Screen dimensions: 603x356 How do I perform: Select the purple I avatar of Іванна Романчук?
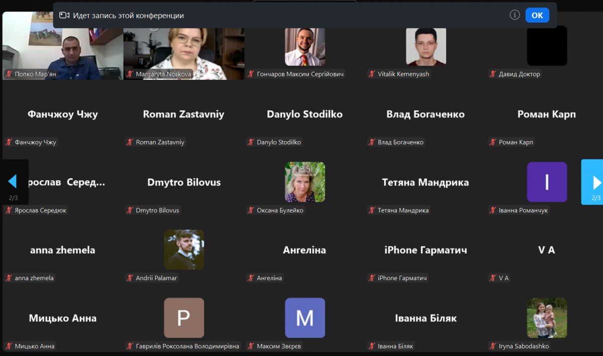point(547,182)
